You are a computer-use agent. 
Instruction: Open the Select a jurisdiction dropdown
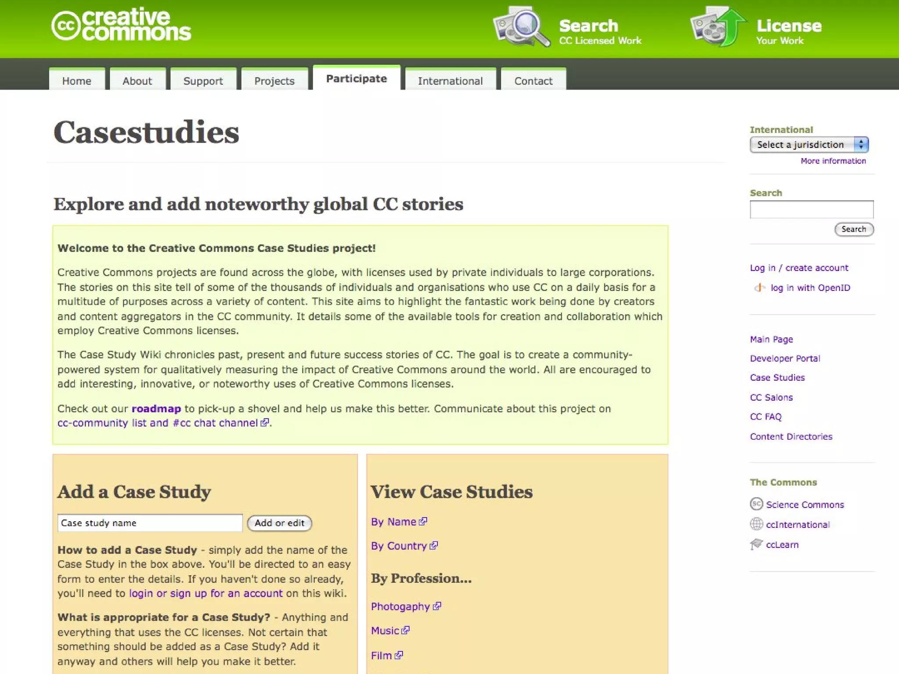click(x=809, y=145)
